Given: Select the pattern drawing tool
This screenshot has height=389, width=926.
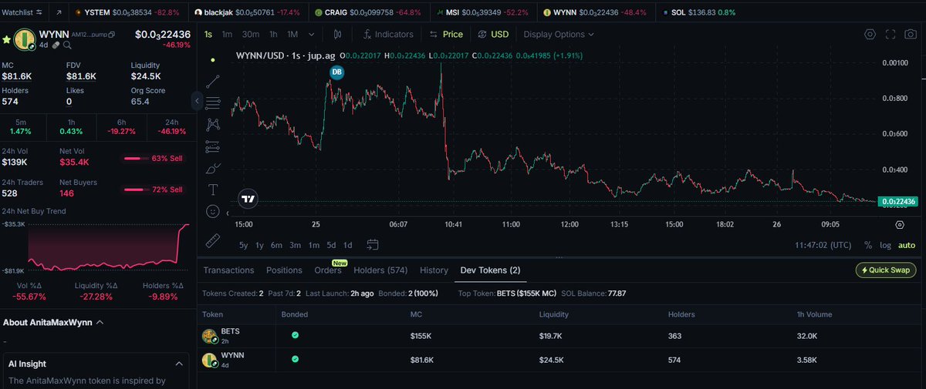Looking at the screenshot, I should (x=214, y=123).
